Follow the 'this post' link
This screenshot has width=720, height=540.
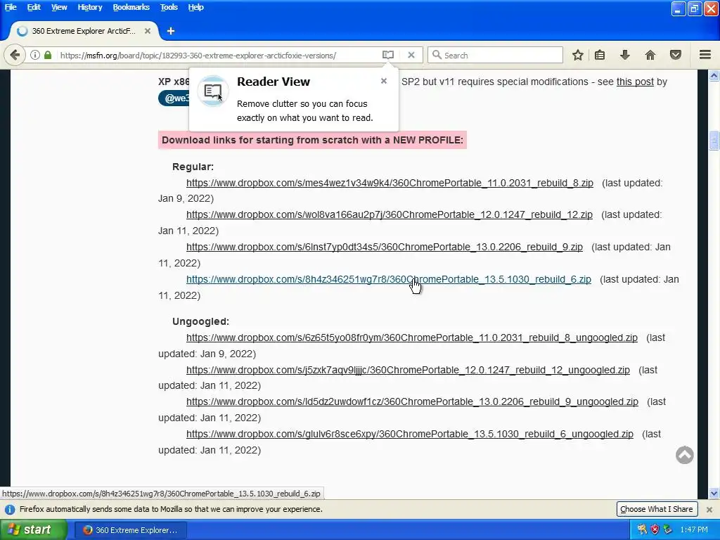pos(635,82)
